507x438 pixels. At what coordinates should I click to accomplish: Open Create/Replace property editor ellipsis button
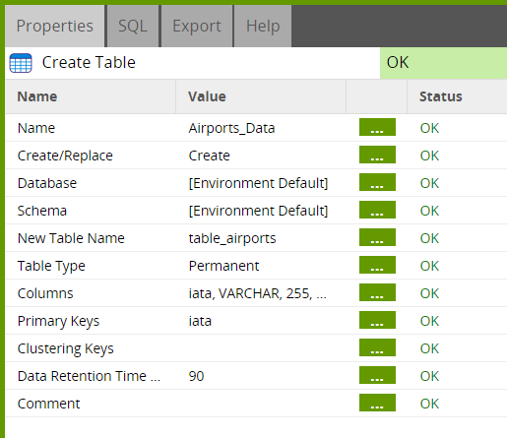coord(377,155)
